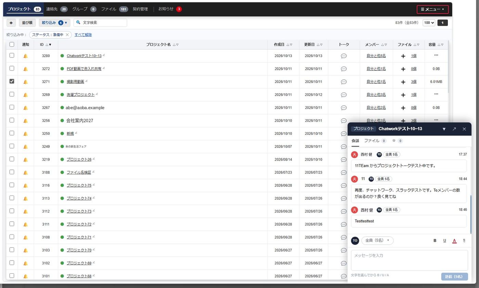Check the box for project 3280
This screenshot has width=479, height=288.
12,55
